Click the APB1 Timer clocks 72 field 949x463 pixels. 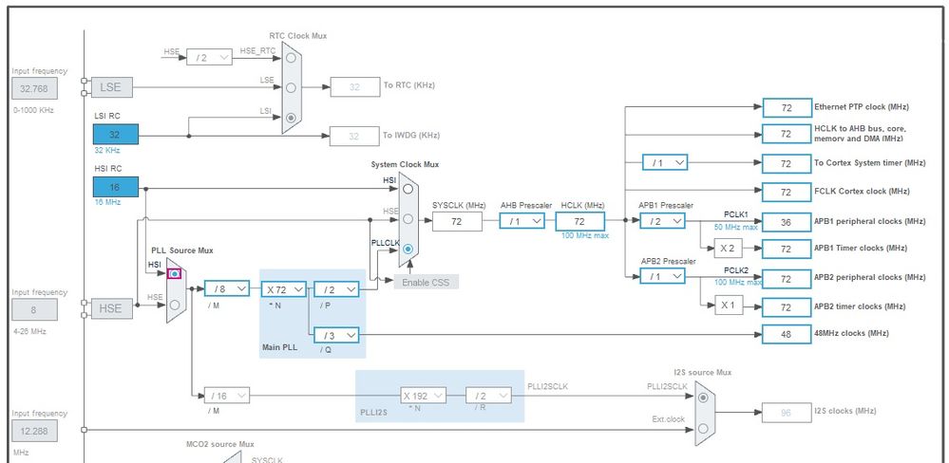click(x=787, y=249)
